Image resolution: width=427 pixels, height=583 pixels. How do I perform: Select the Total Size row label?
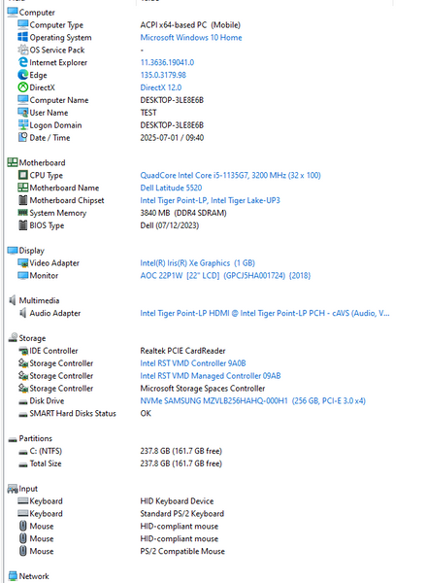click(x=46, y=463)
